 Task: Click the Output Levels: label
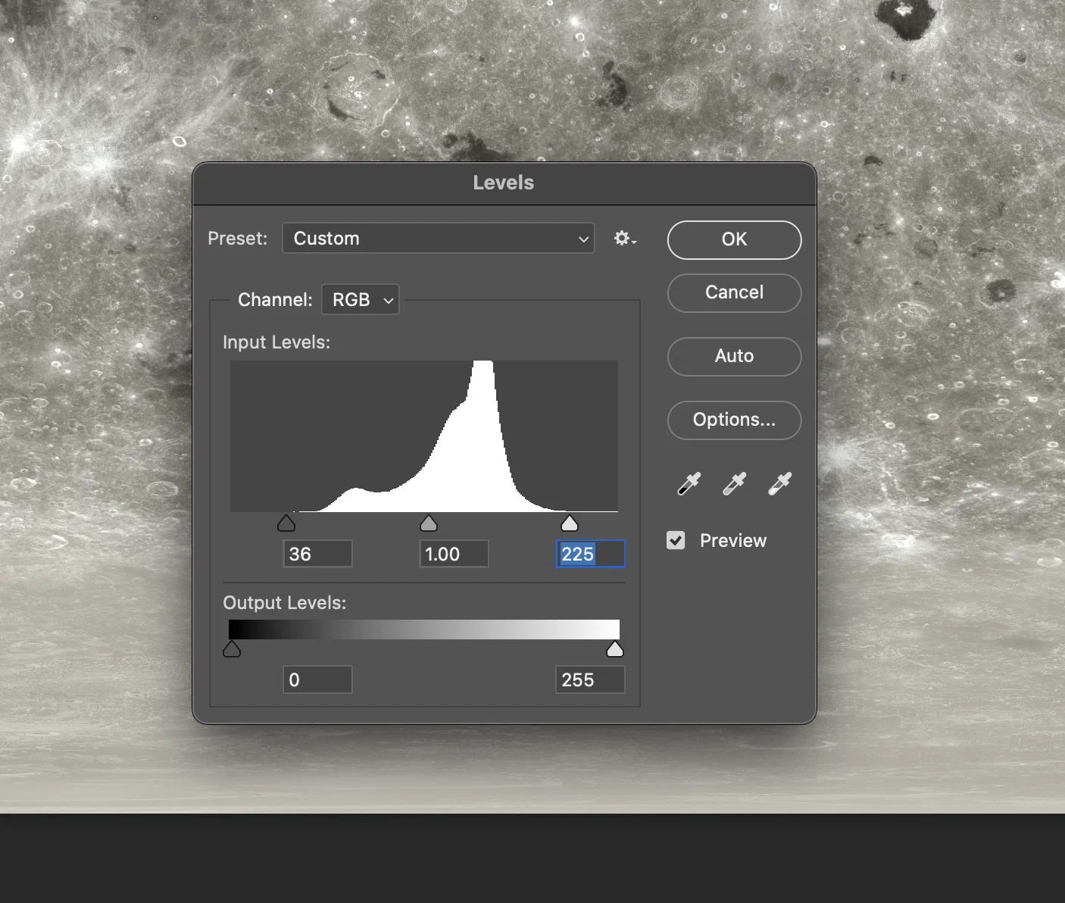click(x=285, y=603)
